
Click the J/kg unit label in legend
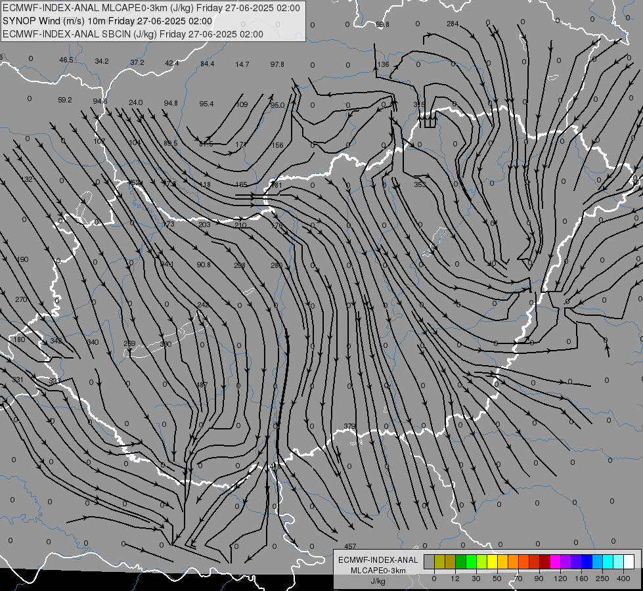point(378,580)
